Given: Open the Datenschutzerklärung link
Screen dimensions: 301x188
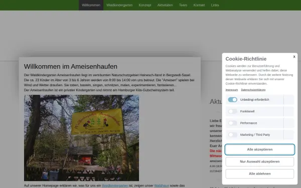Looking at the screenshot, I should coord(253,90).
